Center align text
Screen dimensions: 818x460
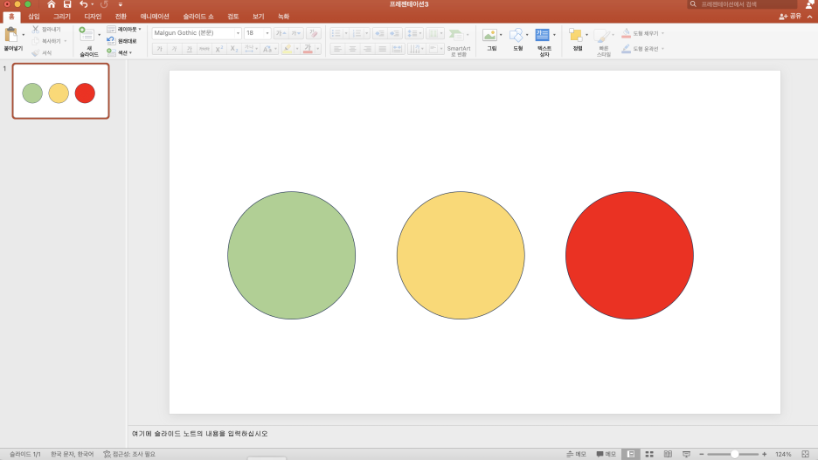pyautogui.click(x=353, y=49)
